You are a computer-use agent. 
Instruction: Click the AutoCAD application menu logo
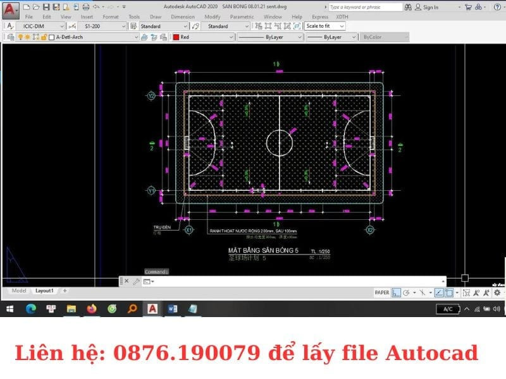click(11, 9)
